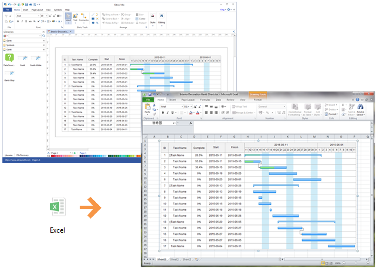
Task: Click the File button in Edraw Max
Action: [x=6, y=10]
